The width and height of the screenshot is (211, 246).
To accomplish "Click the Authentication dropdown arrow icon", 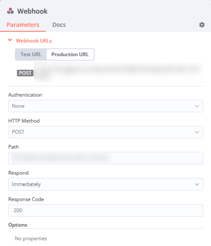I will coord(197,106).
